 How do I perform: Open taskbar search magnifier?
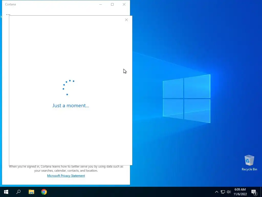[18, 192]
